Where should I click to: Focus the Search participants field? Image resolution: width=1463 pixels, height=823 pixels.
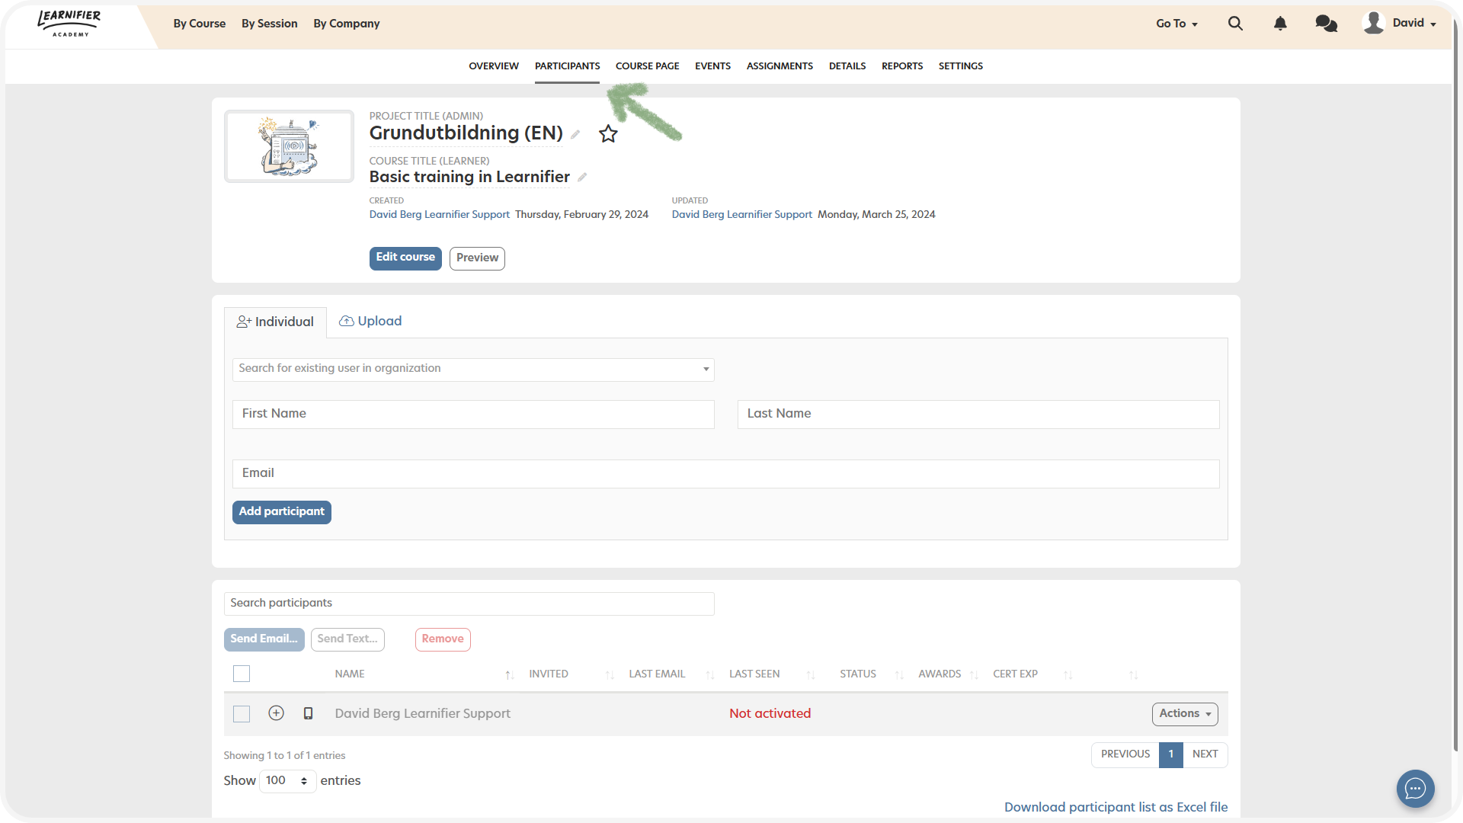click(x=469, y=604)
